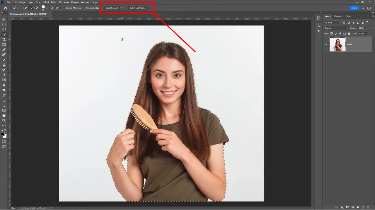The height and width of the screenshot is (210, 375).
Task: Hide the Model layer
Action: click(326, 44)
